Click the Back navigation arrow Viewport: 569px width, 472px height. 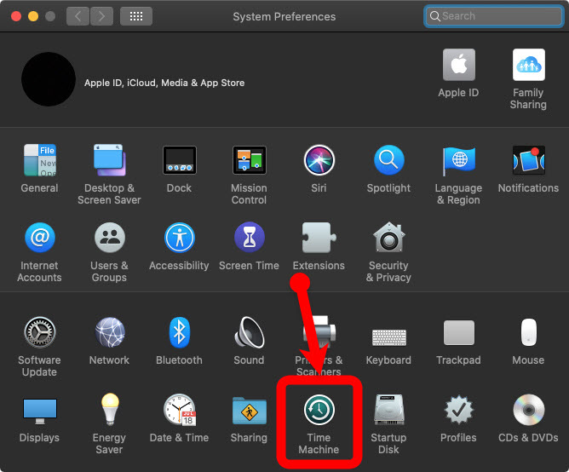pos(78,16)
